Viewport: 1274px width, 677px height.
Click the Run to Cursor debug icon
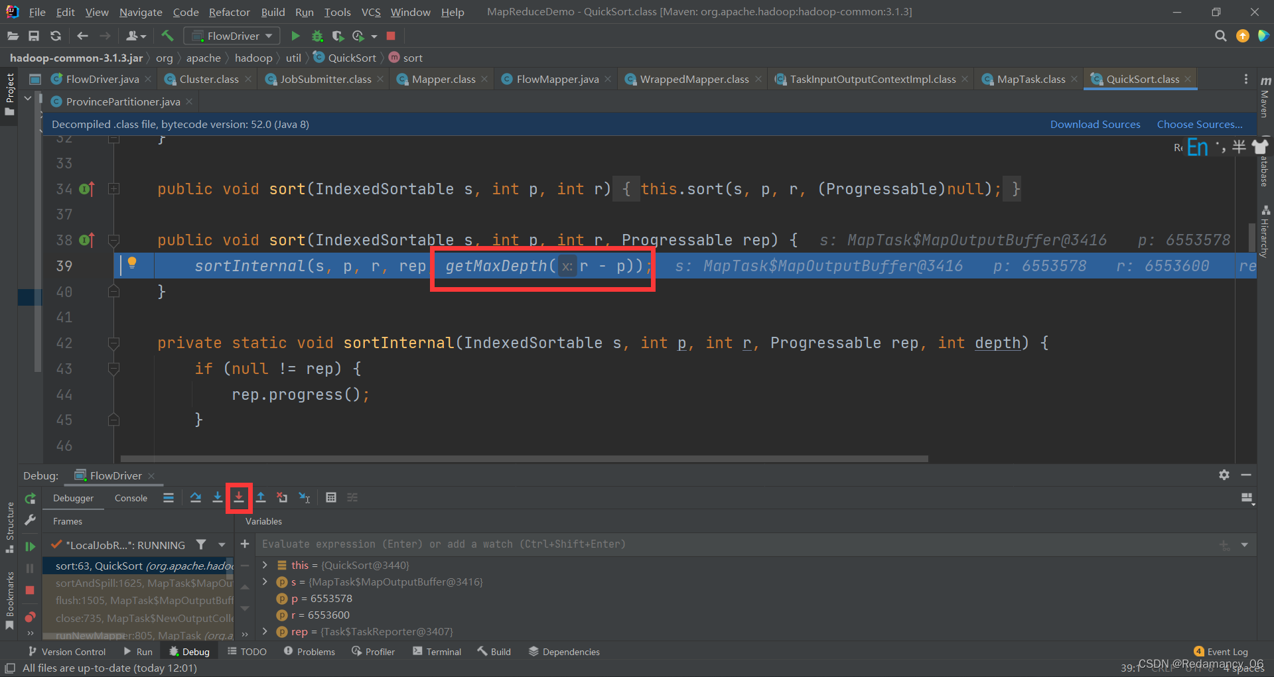(305, 497)
